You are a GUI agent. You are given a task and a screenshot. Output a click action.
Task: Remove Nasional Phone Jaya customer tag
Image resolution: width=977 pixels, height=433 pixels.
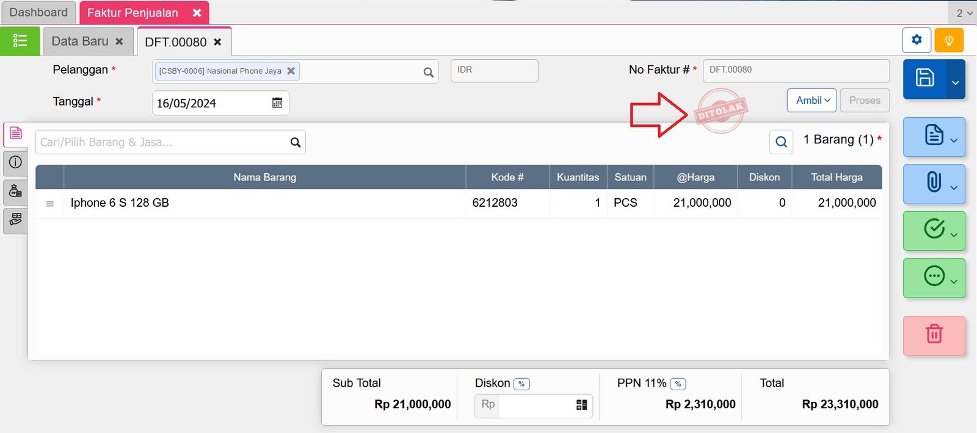[291, 71]
